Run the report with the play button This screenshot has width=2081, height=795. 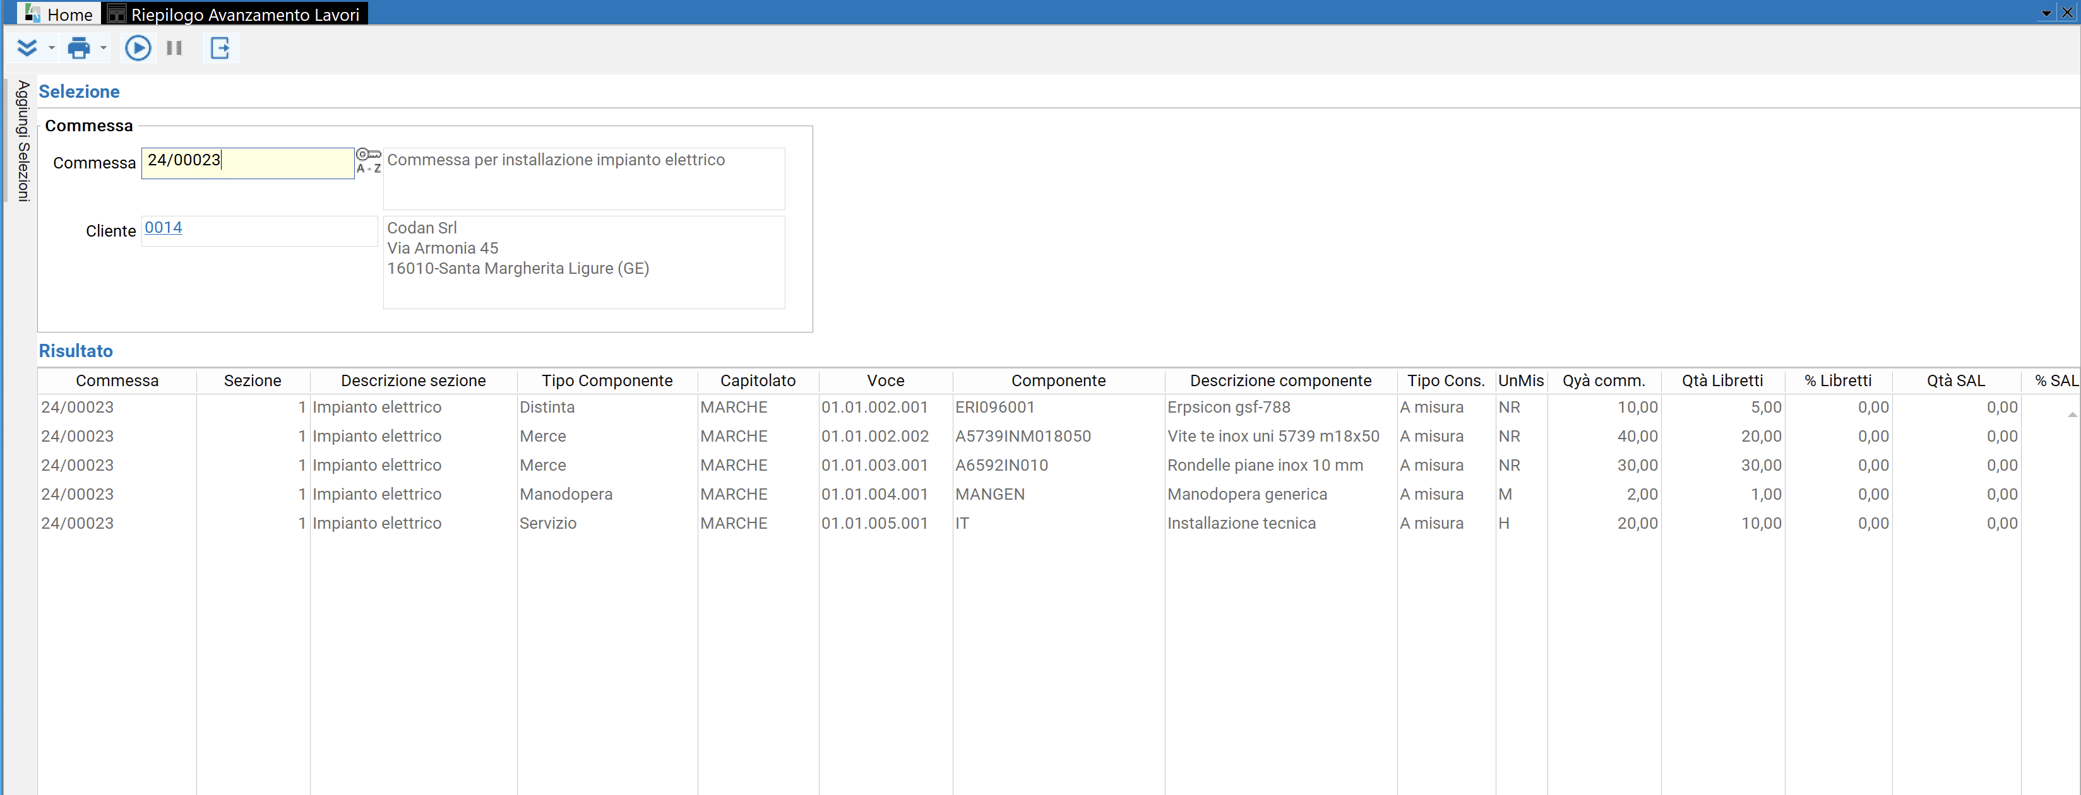click(138, 49)
